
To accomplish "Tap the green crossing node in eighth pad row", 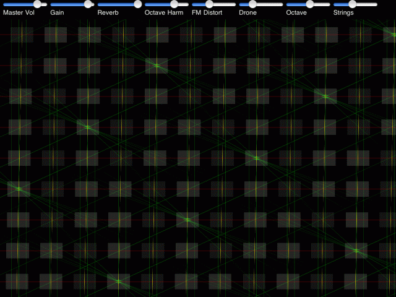I will [x=356, y=250].
